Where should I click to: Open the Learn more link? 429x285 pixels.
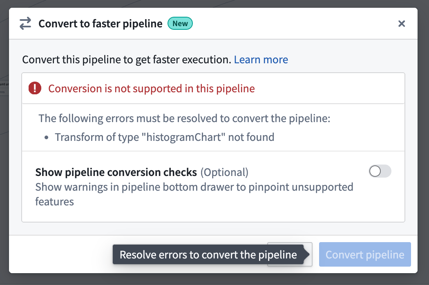pos(261,60)
